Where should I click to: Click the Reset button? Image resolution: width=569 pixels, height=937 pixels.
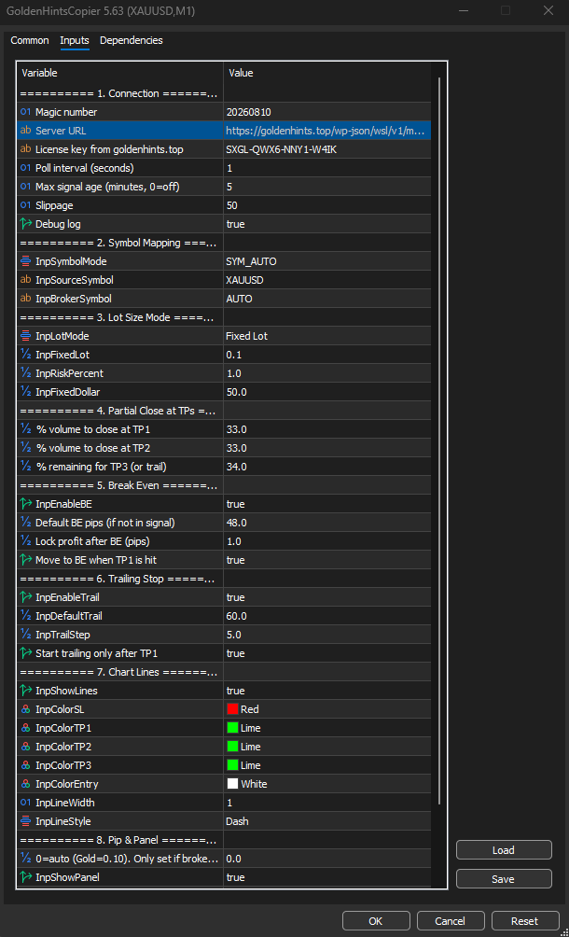click(525, 921)
